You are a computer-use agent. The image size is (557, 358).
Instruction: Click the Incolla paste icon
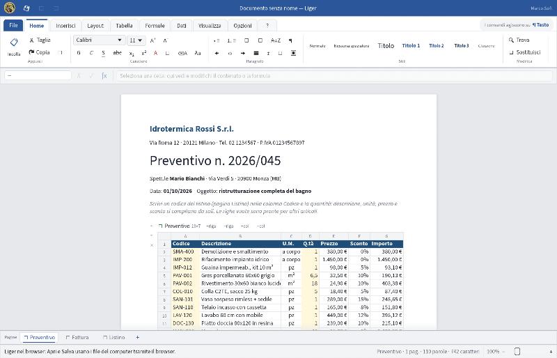coord(14,42)
